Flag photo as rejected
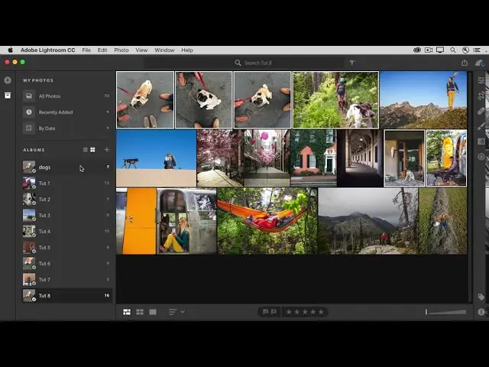Screen dimensions: 489x367 click(x=274, y=312)
